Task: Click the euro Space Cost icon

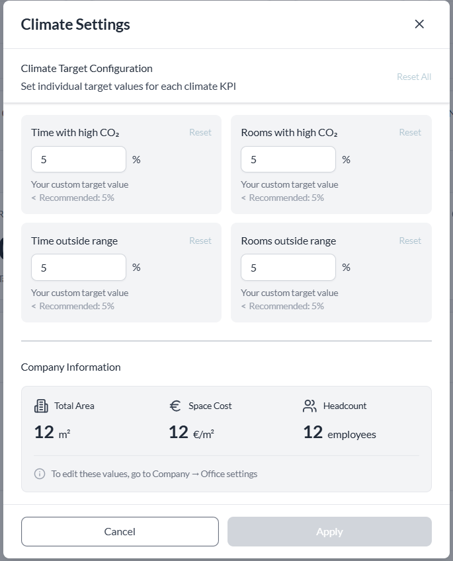Action: pyautogui.click(x=175, y=406)
